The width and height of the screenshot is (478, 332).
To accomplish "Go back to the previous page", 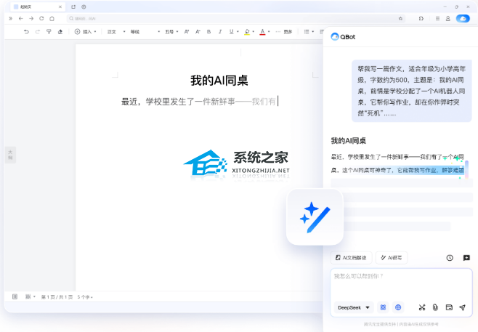I will pyautogui.click(x=21, y=19).
